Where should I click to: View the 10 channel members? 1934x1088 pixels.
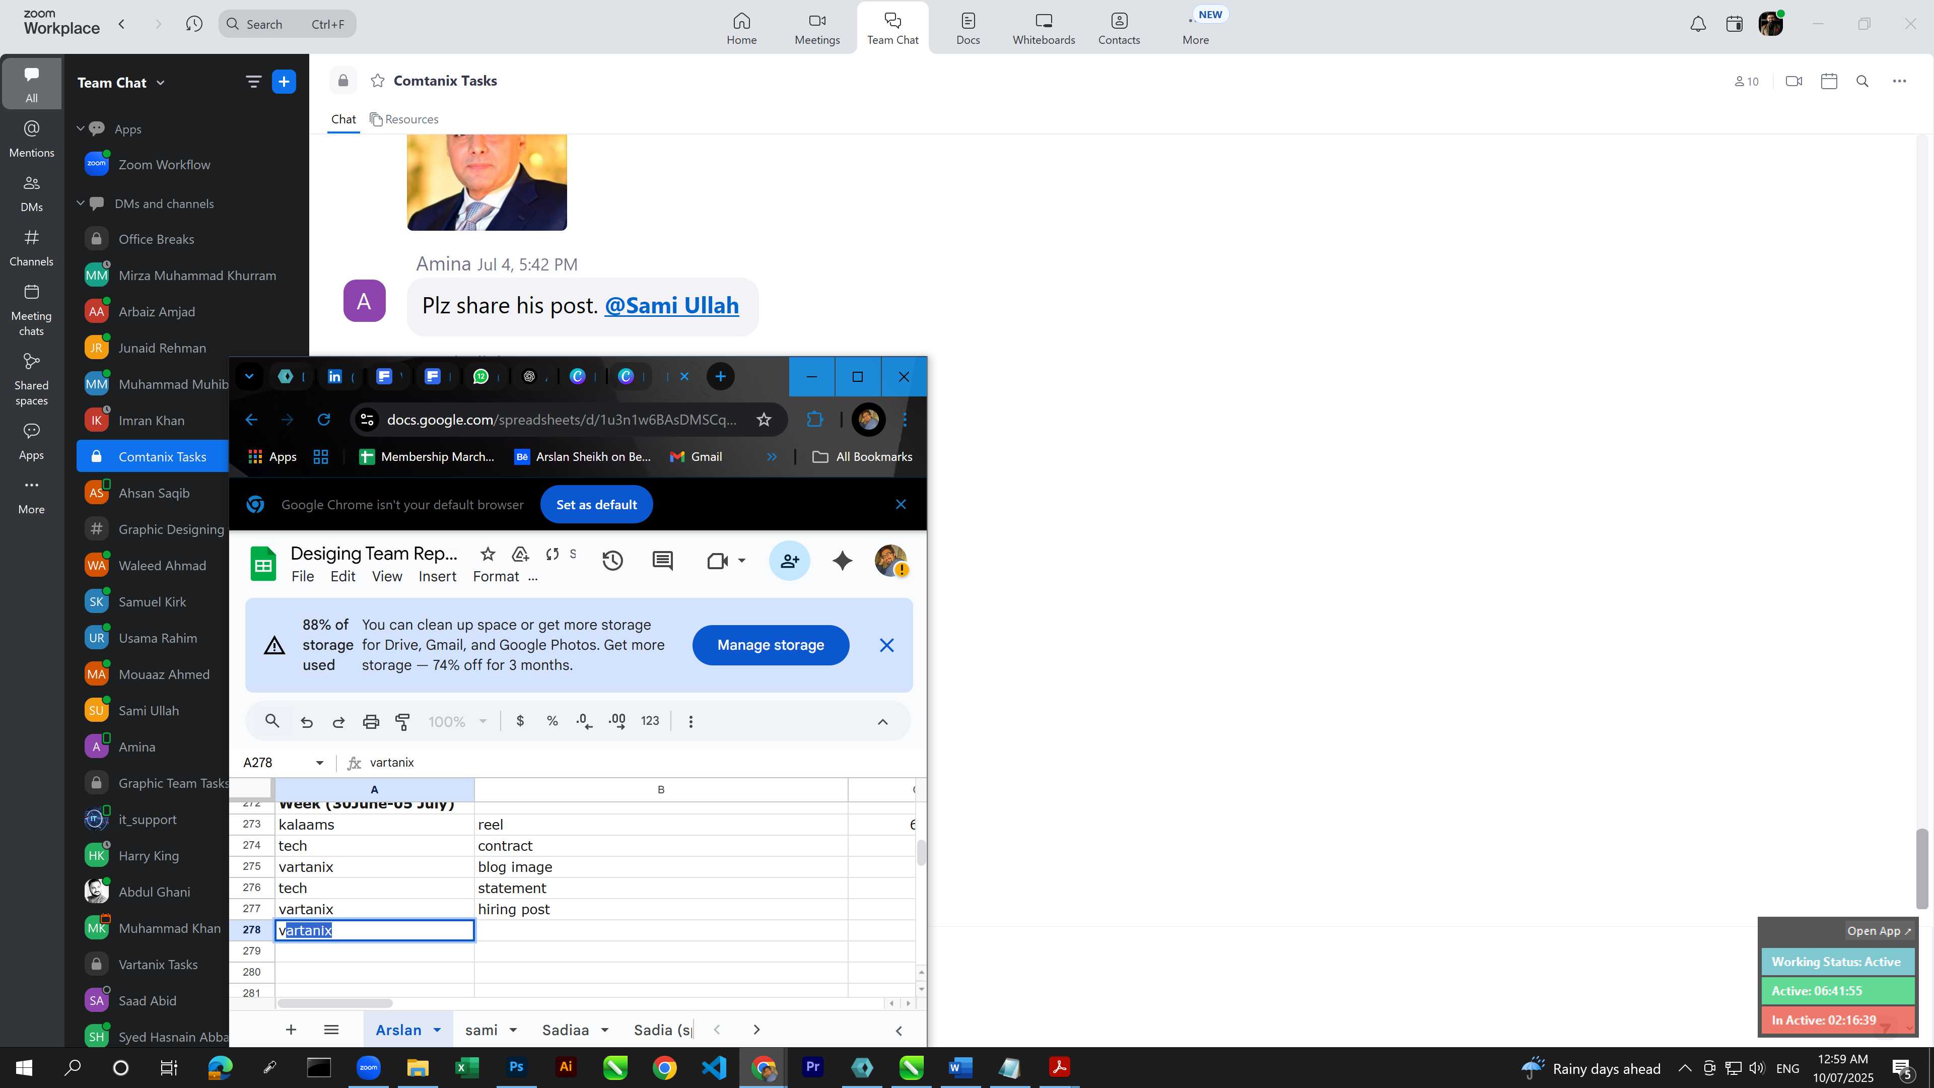tap(1746, 81)
